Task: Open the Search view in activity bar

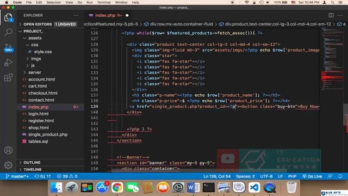Action: click(x=8, y=32)
